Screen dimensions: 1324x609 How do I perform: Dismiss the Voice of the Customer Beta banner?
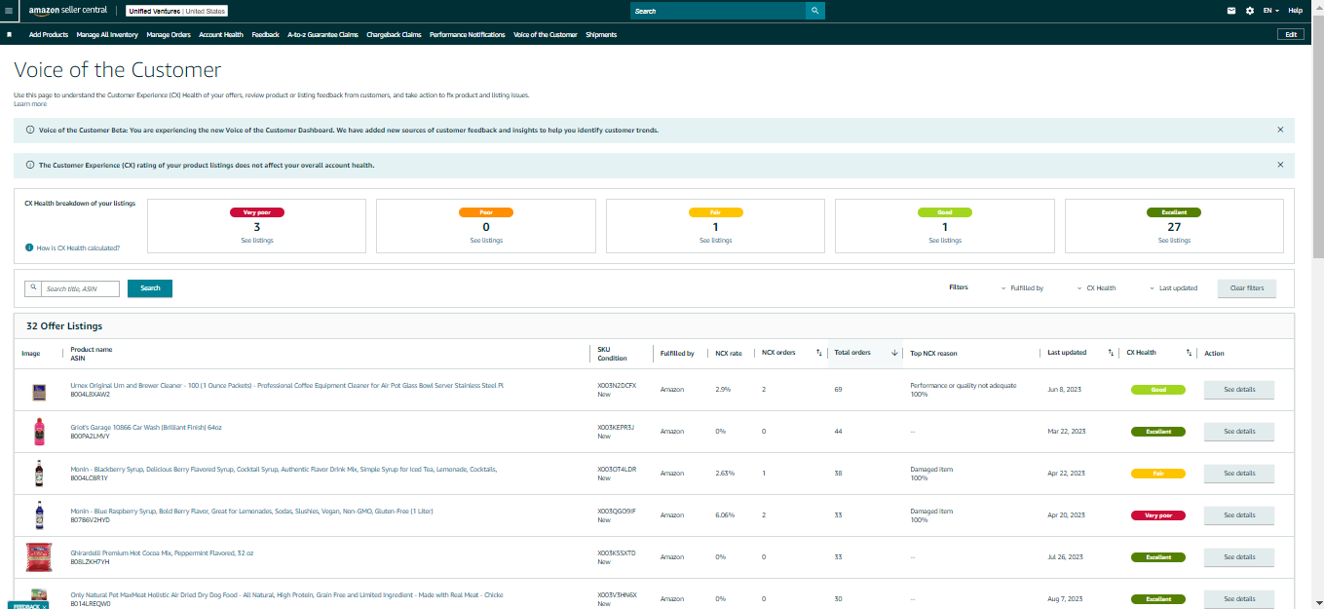(1280, 130)
